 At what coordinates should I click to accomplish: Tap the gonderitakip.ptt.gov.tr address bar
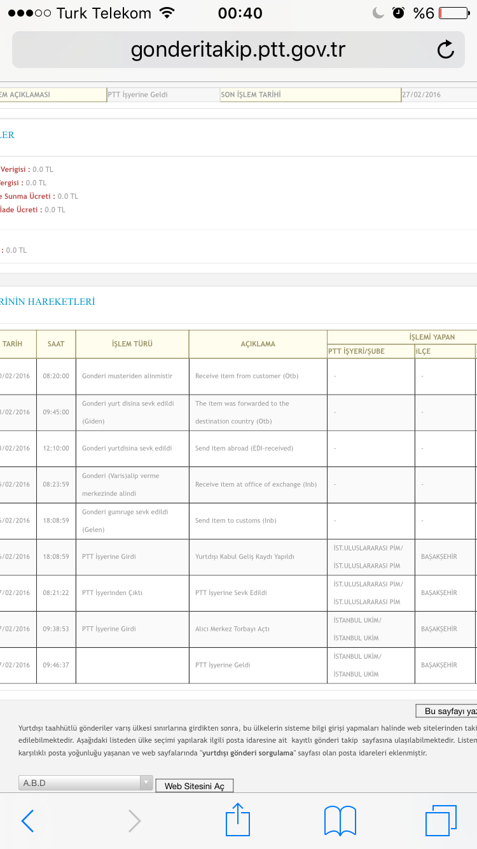point(238,50)
